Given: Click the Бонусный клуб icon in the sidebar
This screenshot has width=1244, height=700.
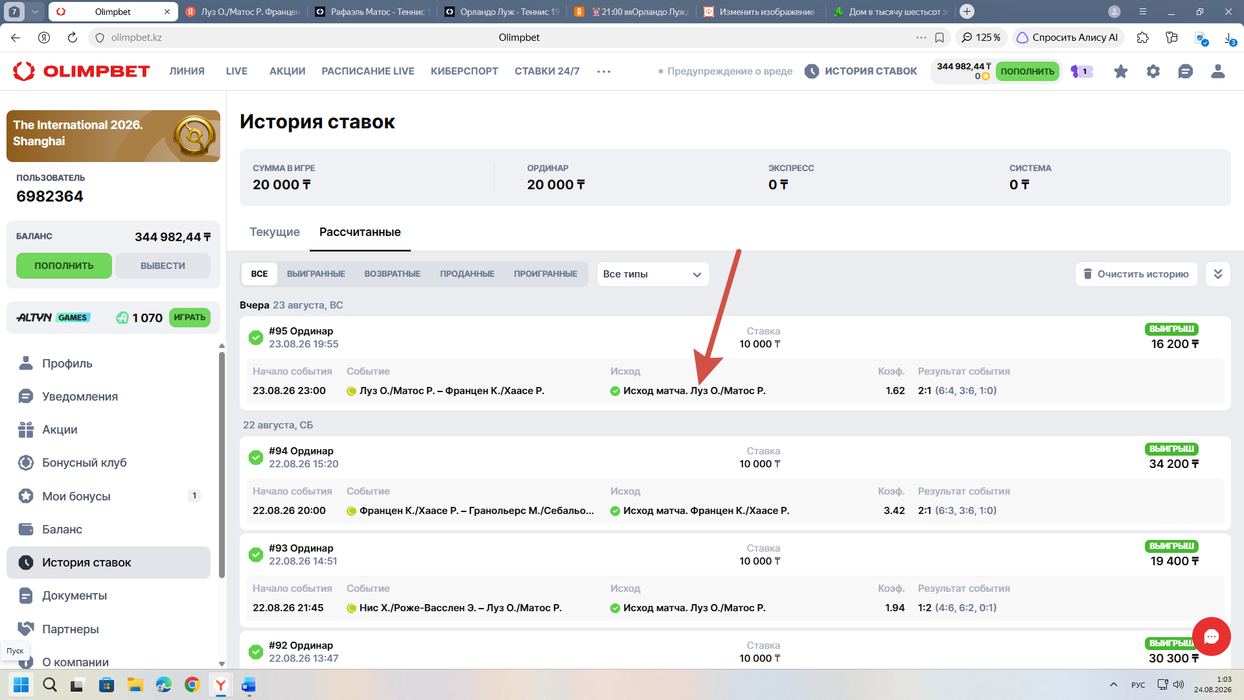Looking at the screenshot, I should [x=26, y=463].
